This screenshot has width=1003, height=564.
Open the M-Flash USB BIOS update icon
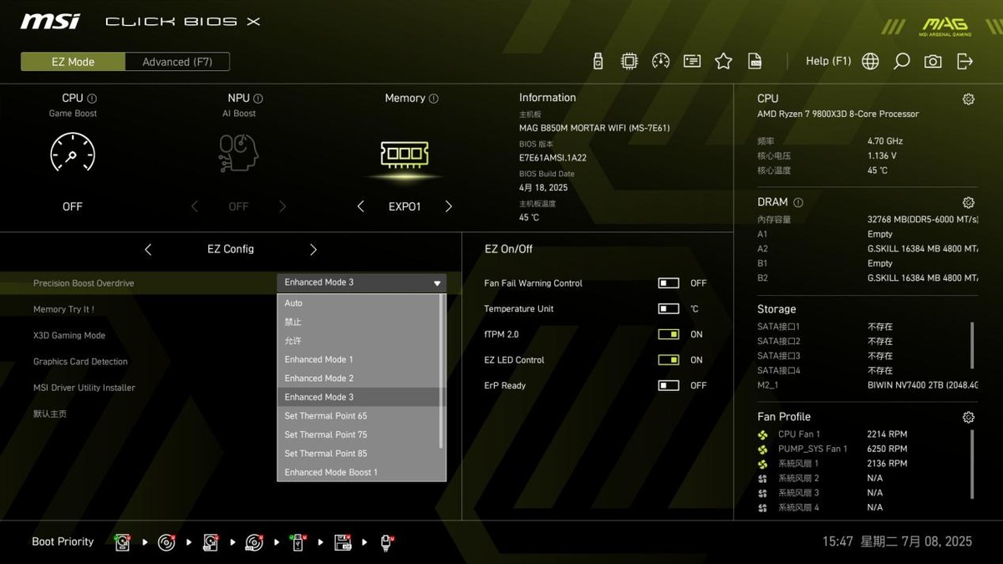point(598,61)
